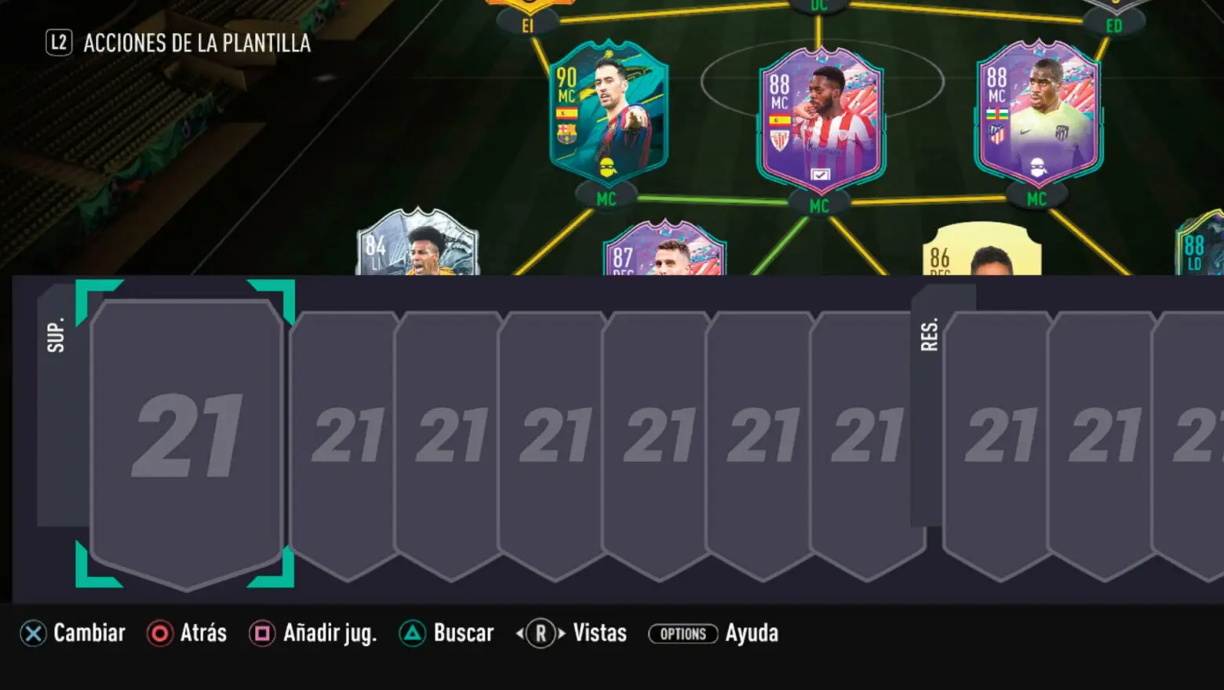This screenshot has width=1224, height=690.
Task: Open the SUP. substitutes tab
Action: [55, 335]
